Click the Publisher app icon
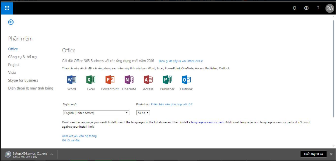 pos(167,80)
